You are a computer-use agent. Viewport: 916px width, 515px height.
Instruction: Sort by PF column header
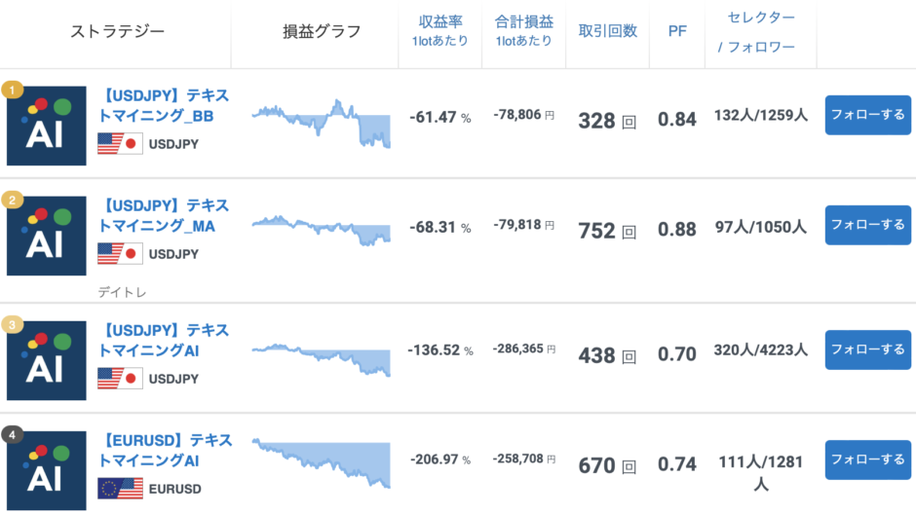(676, 31)
